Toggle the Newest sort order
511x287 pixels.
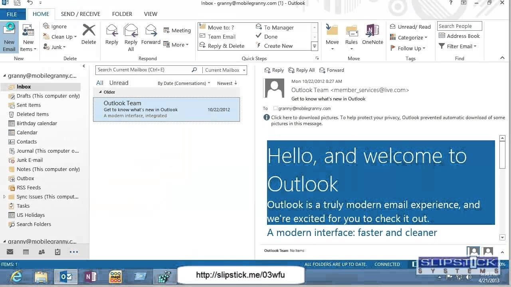(227, 83)
